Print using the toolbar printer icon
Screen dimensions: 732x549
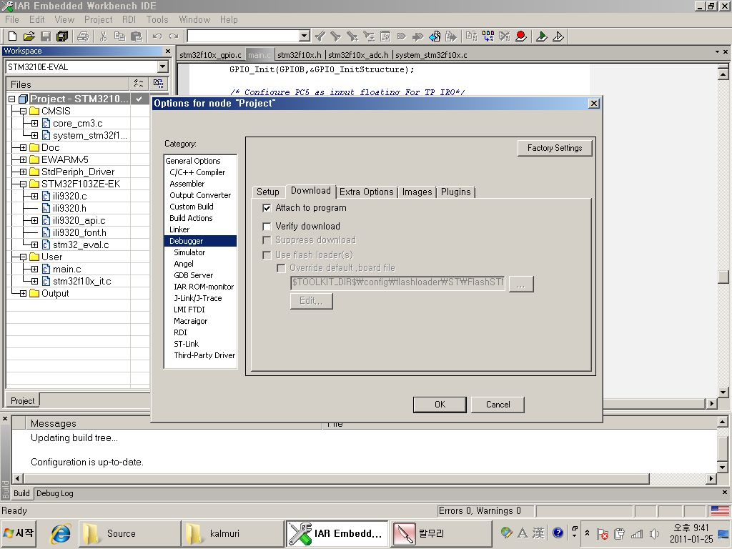coord(83,36)
